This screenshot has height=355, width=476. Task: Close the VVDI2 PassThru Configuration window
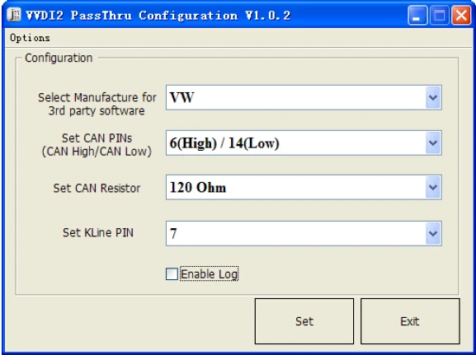tap(461, 16)
